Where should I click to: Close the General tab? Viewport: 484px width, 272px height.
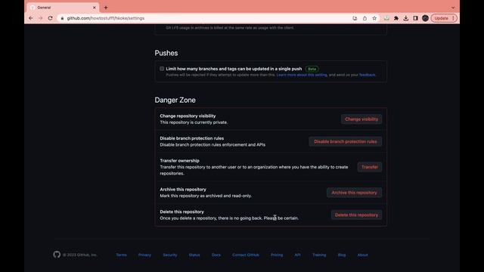[94, 8]
